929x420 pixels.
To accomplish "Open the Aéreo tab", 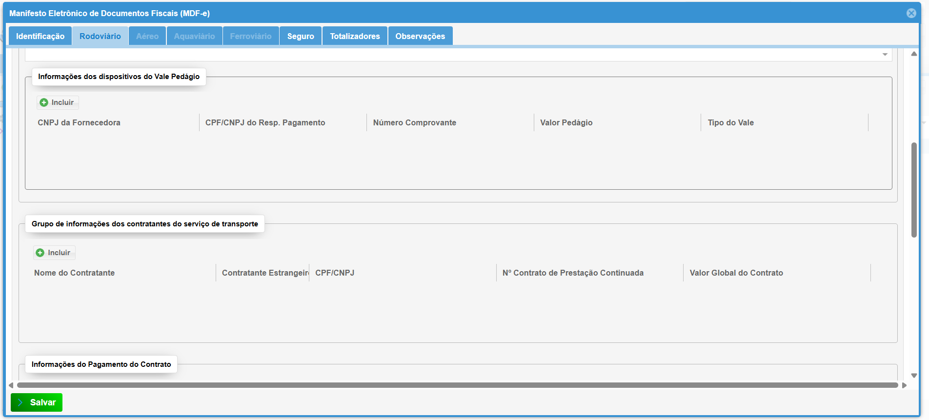I will [147, 36].
